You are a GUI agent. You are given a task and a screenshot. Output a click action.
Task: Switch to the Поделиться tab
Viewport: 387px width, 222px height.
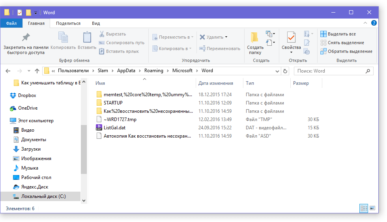[x=68, y=23]
